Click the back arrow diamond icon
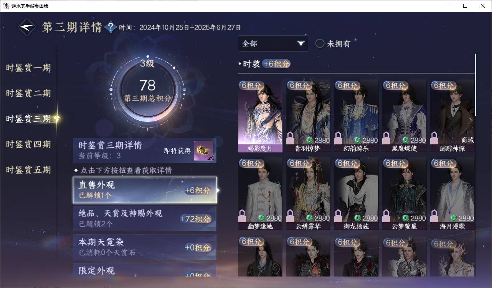Screen dimensions: 492x288 pos(27,27)
